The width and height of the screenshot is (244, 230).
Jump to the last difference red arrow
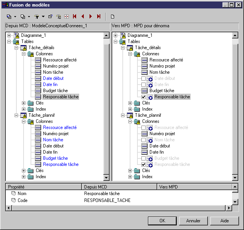[x=99, y=17]
